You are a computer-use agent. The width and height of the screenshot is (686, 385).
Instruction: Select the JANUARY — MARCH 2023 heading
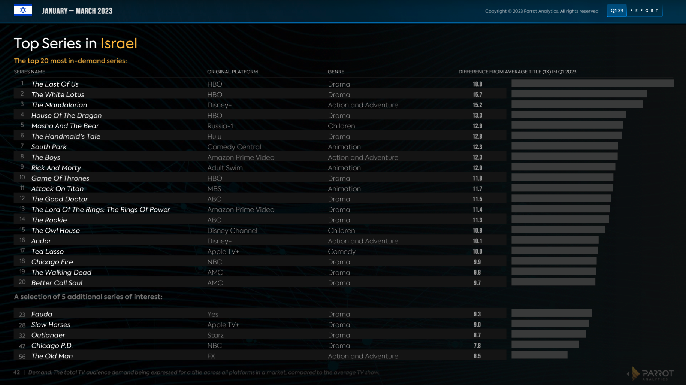[77, 11]
